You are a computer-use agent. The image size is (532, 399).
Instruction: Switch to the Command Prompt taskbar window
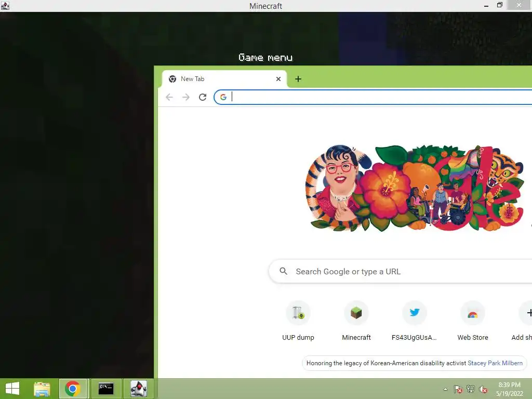tap(106, 389)
